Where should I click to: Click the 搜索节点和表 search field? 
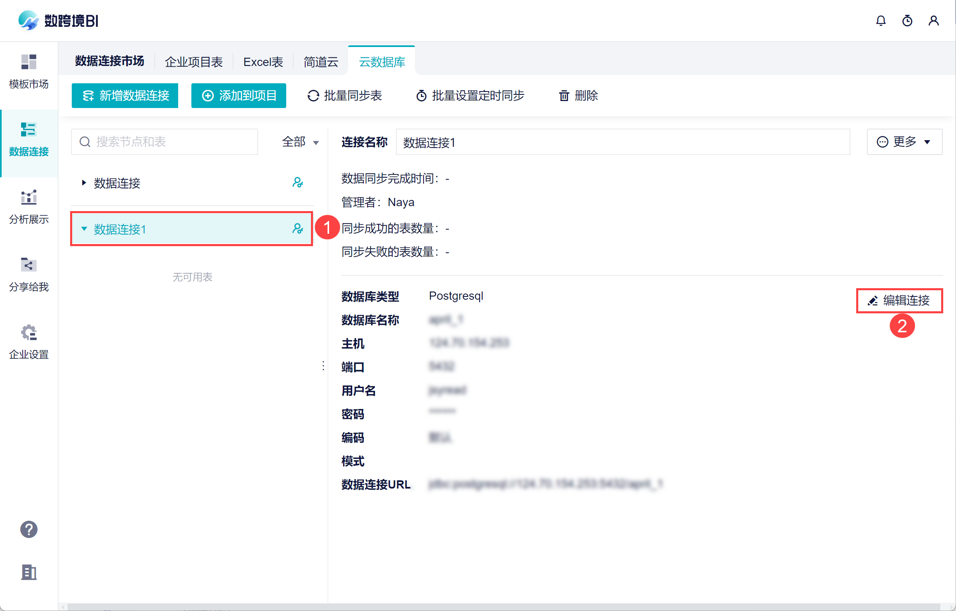[165, 142]
